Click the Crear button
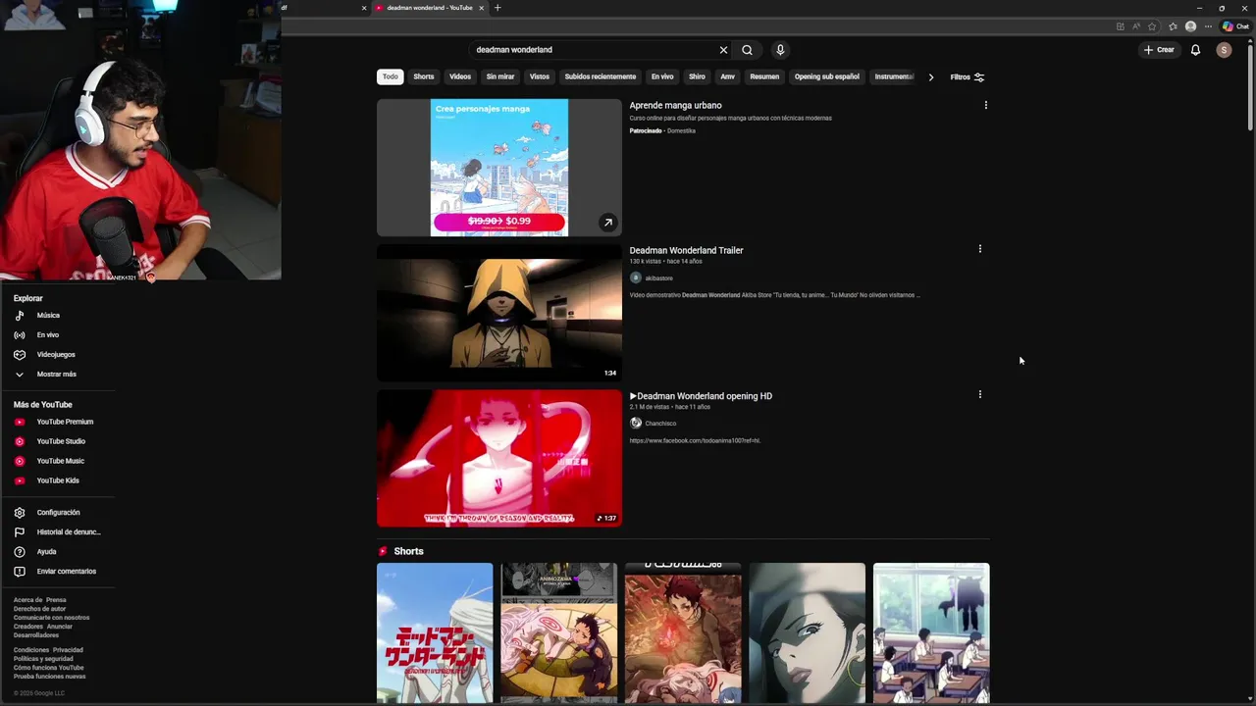Image resolution: width=1256 pixels, height=706 pixels. click(x=1159, y=50)
